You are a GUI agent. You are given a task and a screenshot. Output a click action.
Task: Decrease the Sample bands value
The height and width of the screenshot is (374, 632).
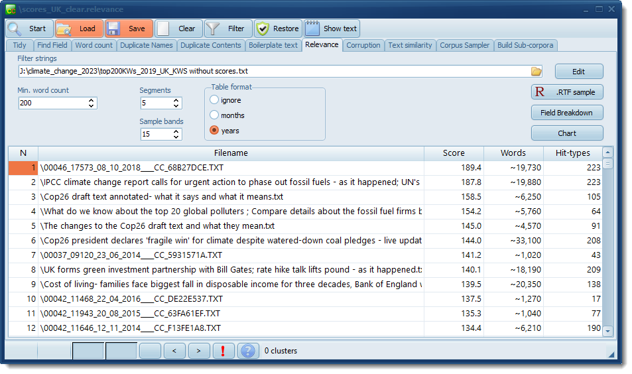point(176,137)
